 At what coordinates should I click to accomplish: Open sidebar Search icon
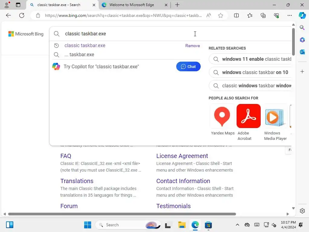pyautogui.click(x=302, y=27)
